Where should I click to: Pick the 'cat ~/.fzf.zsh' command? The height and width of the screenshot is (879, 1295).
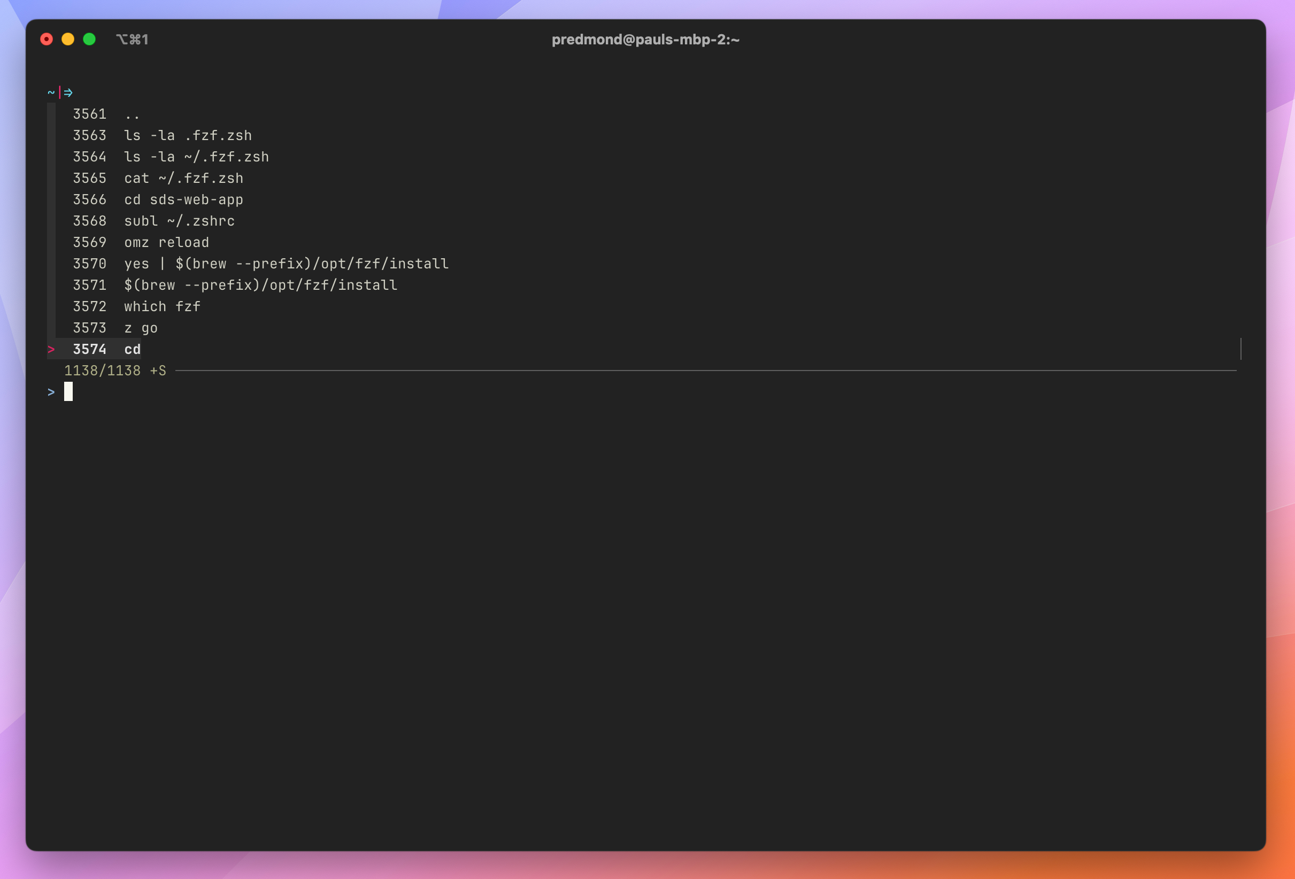[158, 179]
